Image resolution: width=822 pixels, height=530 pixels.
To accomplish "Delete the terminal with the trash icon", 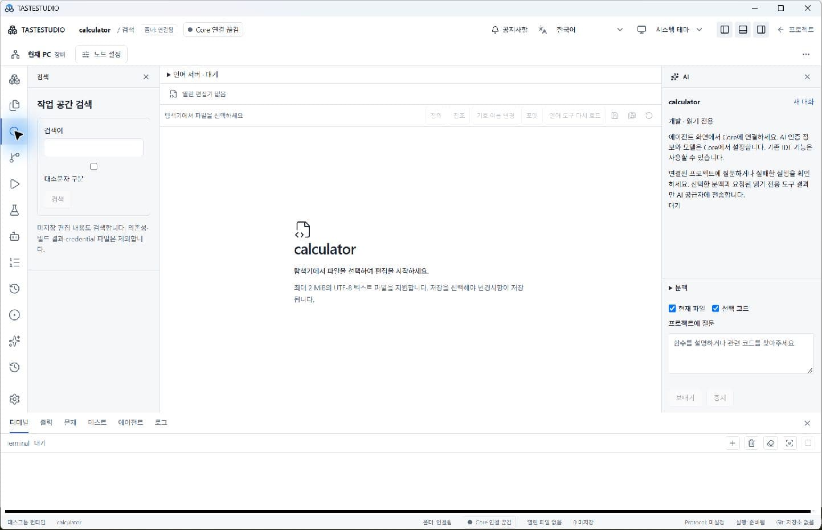I will click(751, 443).
